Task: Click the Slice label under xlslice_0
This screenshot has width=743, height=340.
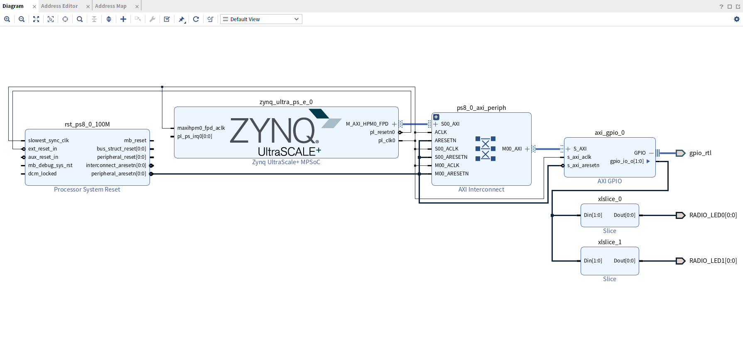Action: [610, 231]
